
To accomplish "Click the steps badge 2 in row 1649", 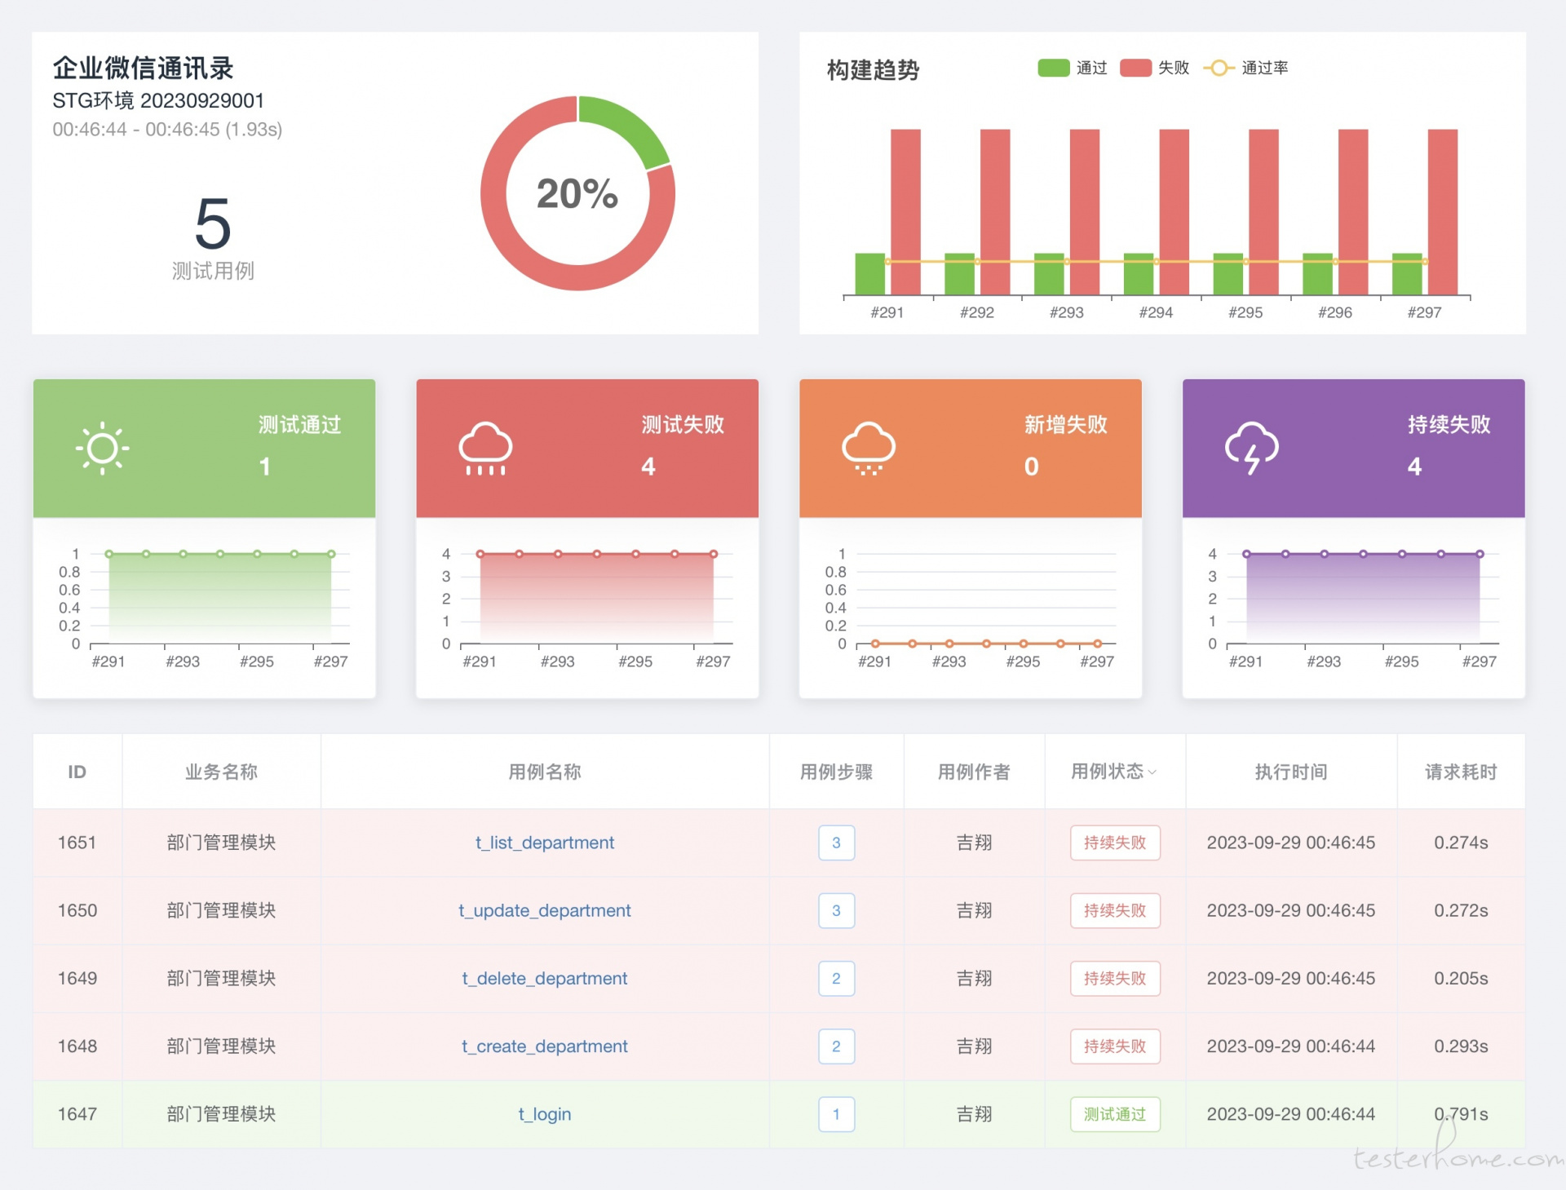I will (x=836, y=978).
